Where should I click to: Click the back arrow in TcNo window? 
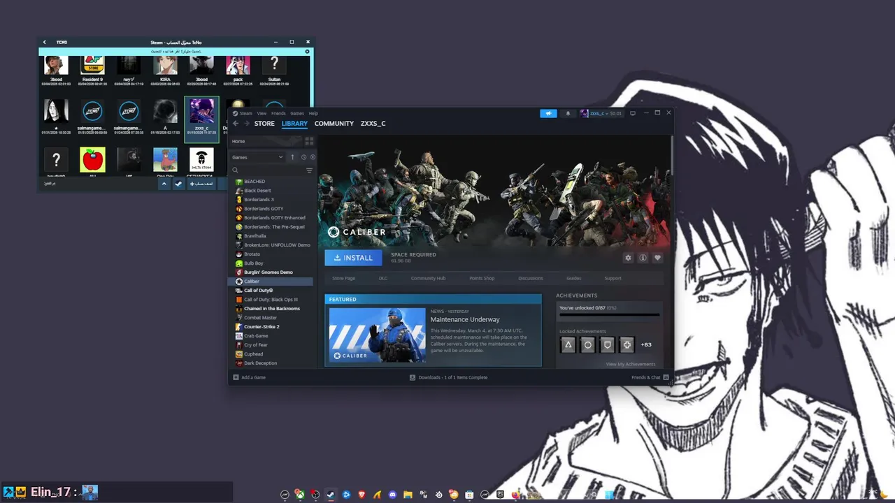point(45,42)
